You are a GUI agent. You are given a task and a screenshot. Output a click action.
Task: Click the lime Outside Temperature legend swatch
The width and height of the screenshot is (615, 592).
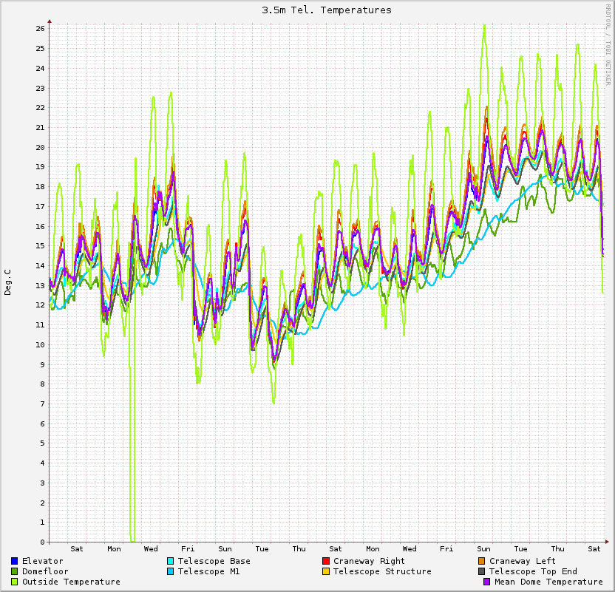click(15, 582)
